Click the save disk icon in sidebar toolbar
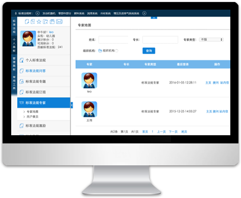 coord(52,21)
